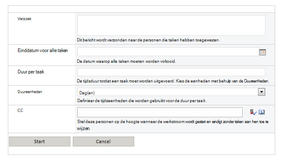
Task: Click the 'Duureenheden' label
Action: coord(30,92)
